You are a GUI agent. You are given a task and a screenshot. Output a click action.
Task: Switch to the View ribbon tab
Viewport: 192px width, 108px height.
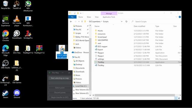(x=97, y=17)
